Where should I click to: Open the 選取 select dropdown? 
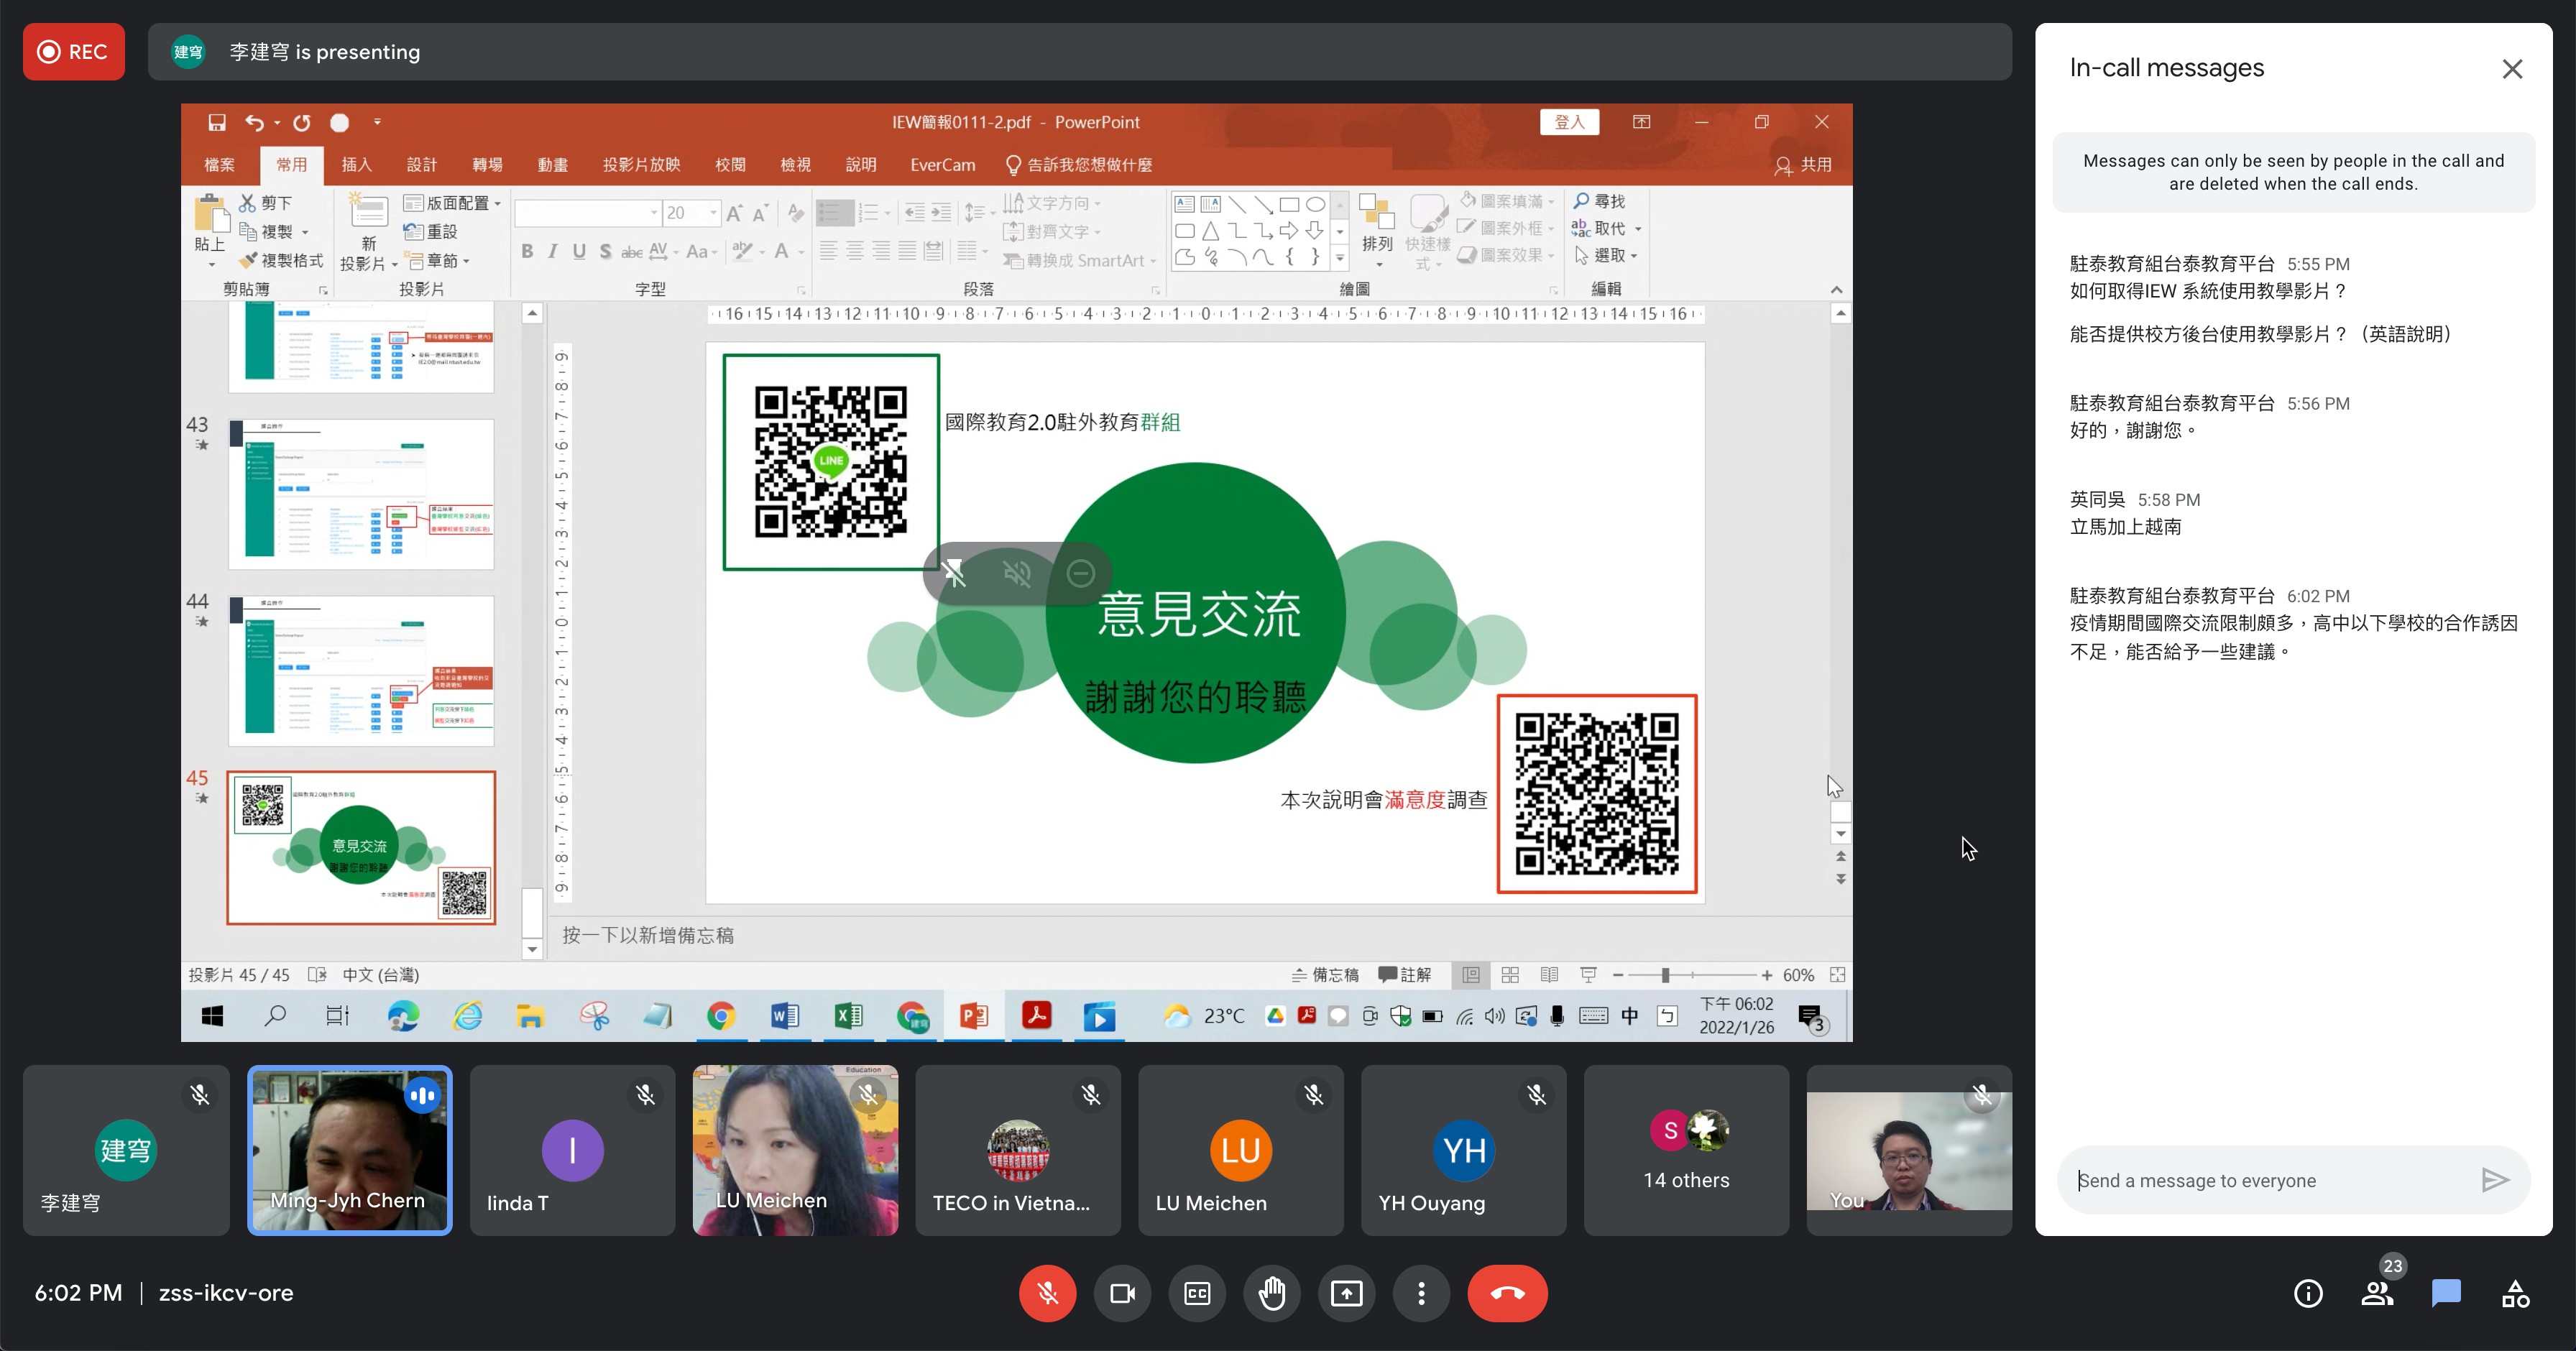[x=1606, y=256]
